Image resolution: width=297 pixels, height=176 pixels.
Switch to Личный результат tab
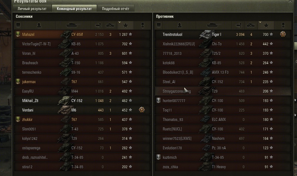coord(32,9)
